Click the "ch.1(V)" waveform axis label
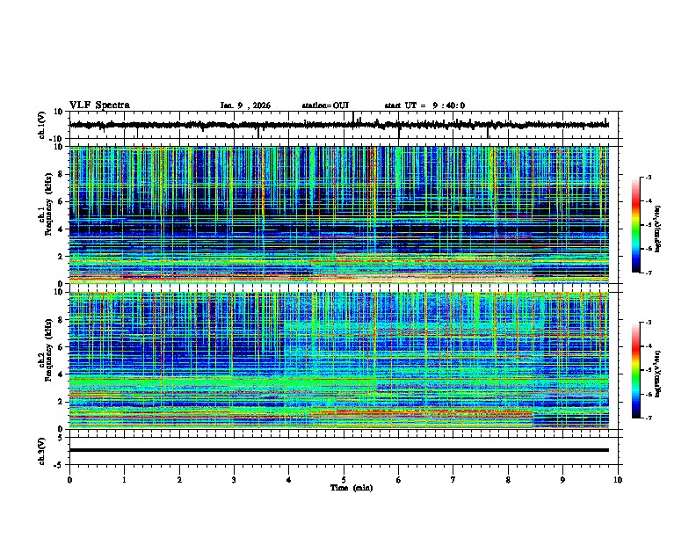This screenshot has width=696, height=538. 42,125
